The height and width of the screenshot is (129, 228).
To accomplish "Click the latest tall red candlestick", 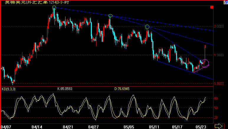I will [205, 53].
